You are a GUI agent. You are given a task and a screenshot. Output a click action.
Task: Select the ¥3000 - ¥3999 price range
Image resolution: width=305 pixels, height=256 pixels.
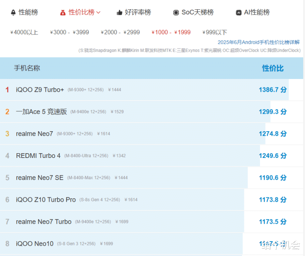click(x=70, y=32)
